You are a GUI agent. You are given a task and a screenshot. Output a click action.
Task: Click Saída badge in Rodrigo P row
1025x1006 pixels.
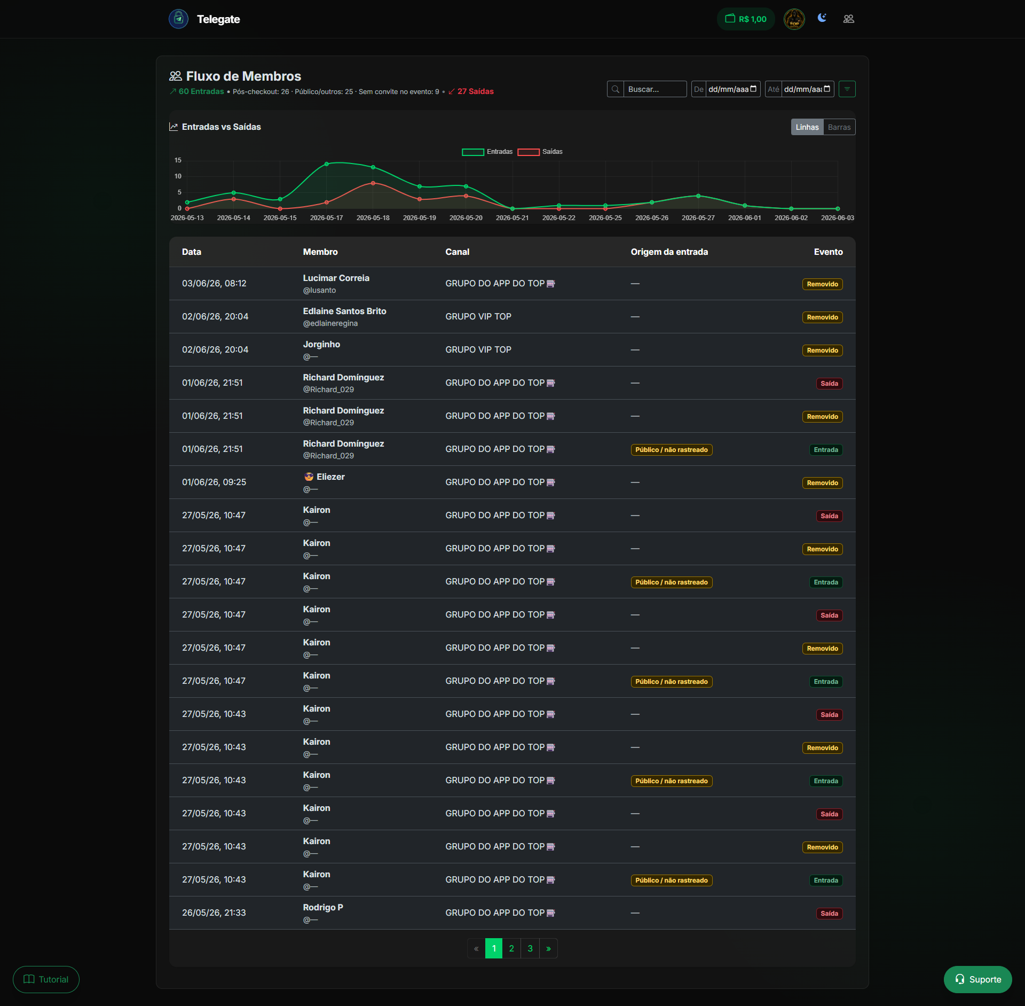click(829, 914)
